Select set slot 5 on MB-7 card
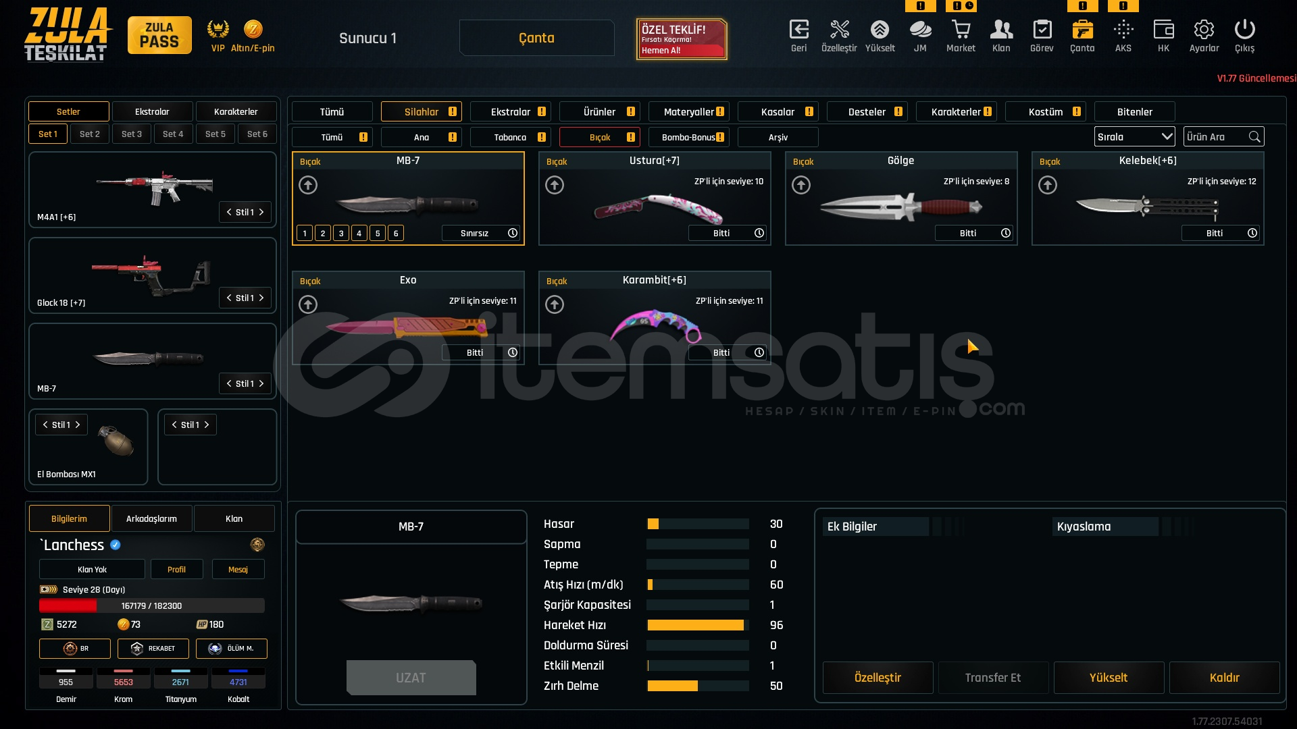The width and height of the screenshot is (1297, 729). [x=378, y=233]
